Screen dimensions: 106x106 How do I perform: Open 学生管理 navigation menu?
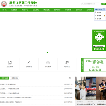pyautogui.click(x=68, y=10)
